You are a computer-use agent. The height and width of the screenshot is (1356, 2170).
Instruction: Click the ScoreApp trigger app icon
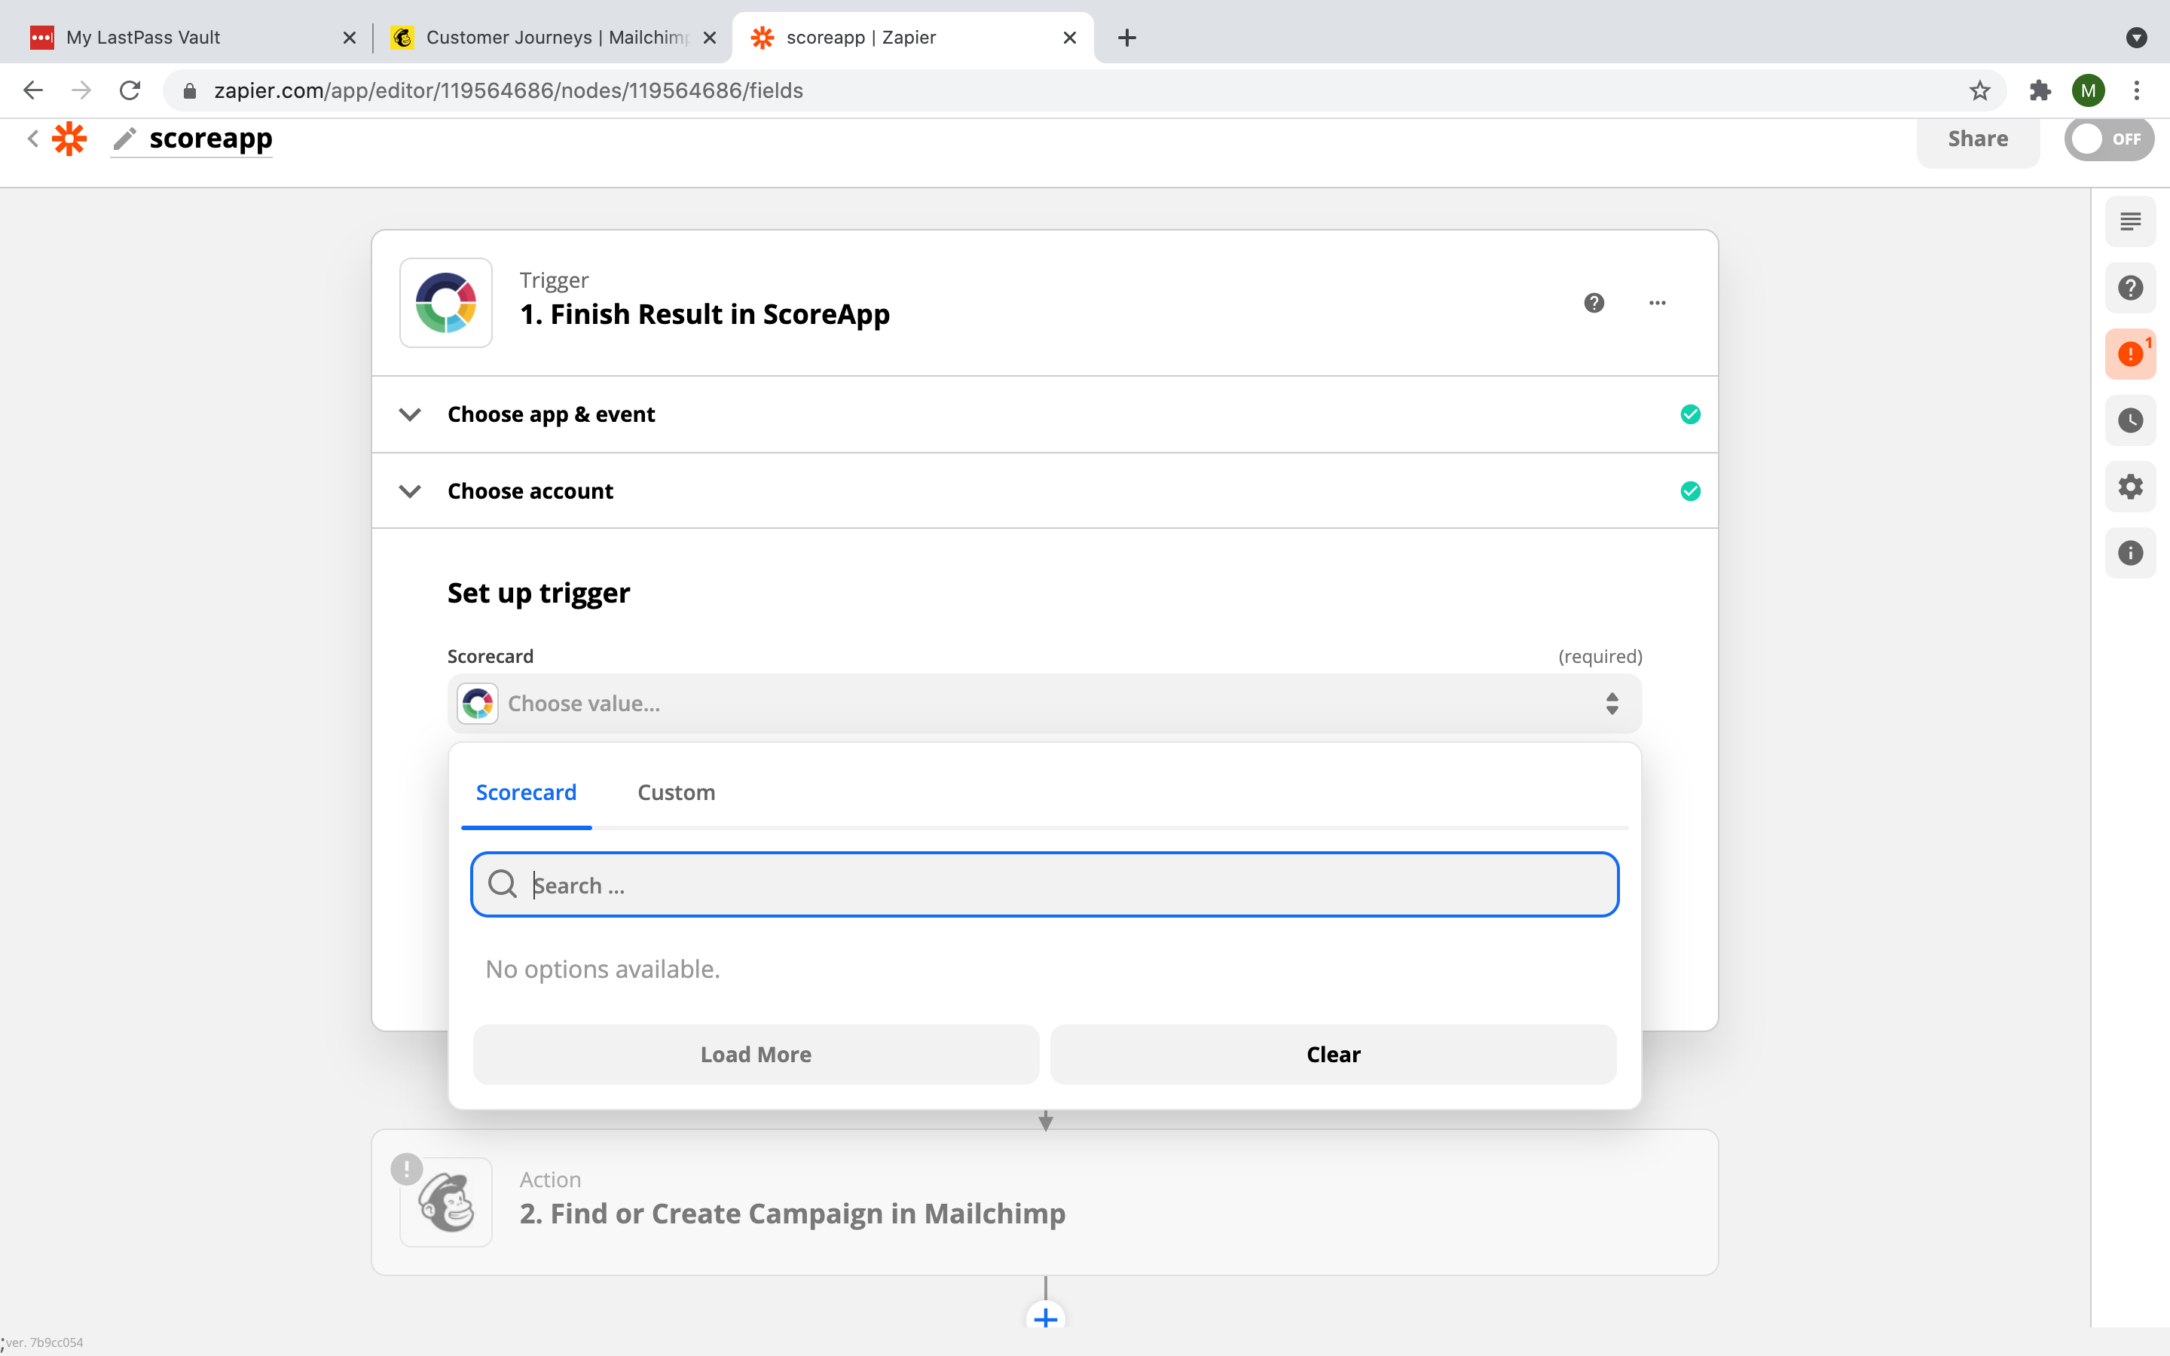445,303
